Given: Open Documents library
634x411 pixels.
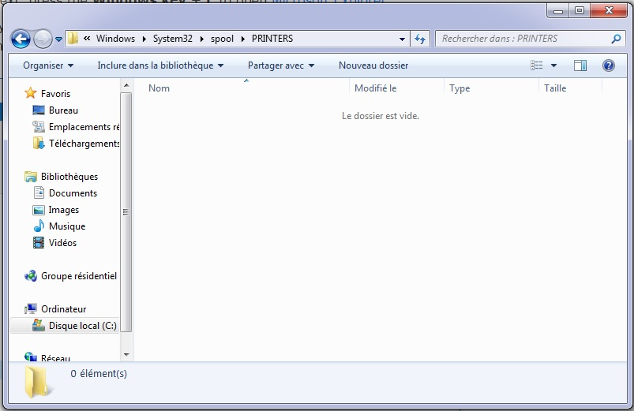Looking at the screenshot, I should pyautogui.click(x=73, y=193).
